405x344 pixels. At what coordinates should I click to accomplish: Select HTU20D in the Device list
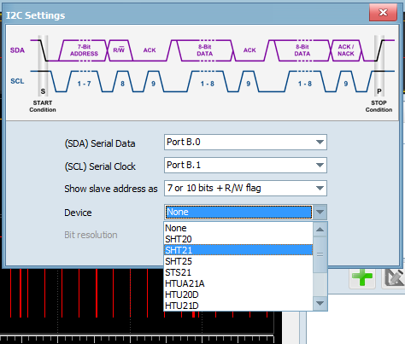[238, 294]
